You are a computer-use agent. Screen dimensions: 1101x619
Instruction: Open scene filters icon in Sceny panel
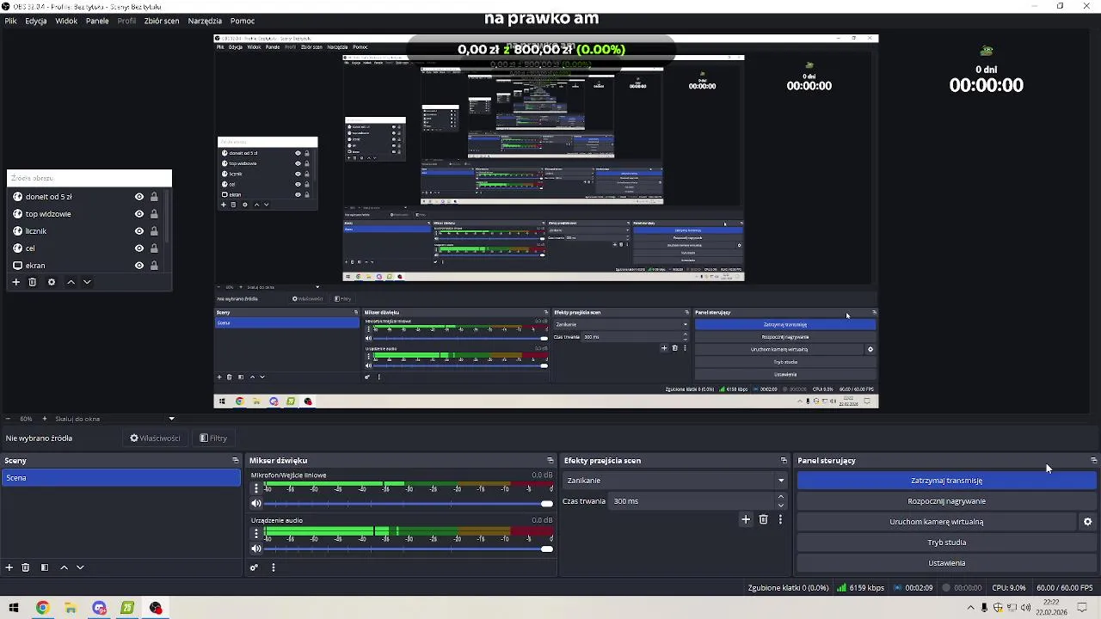tap(45, 567)
